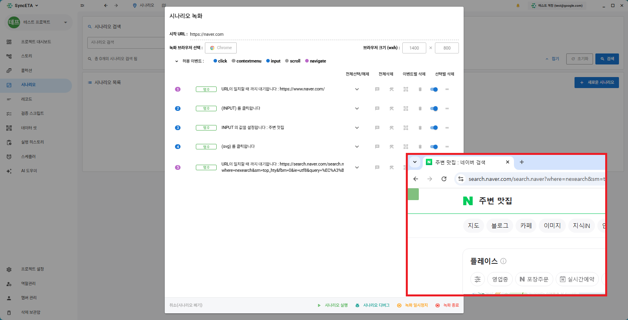Click dataset icon on 주변 맛집 input step
Screen dimensions: 628x320
pyautogui.click(x=406, y=128)
